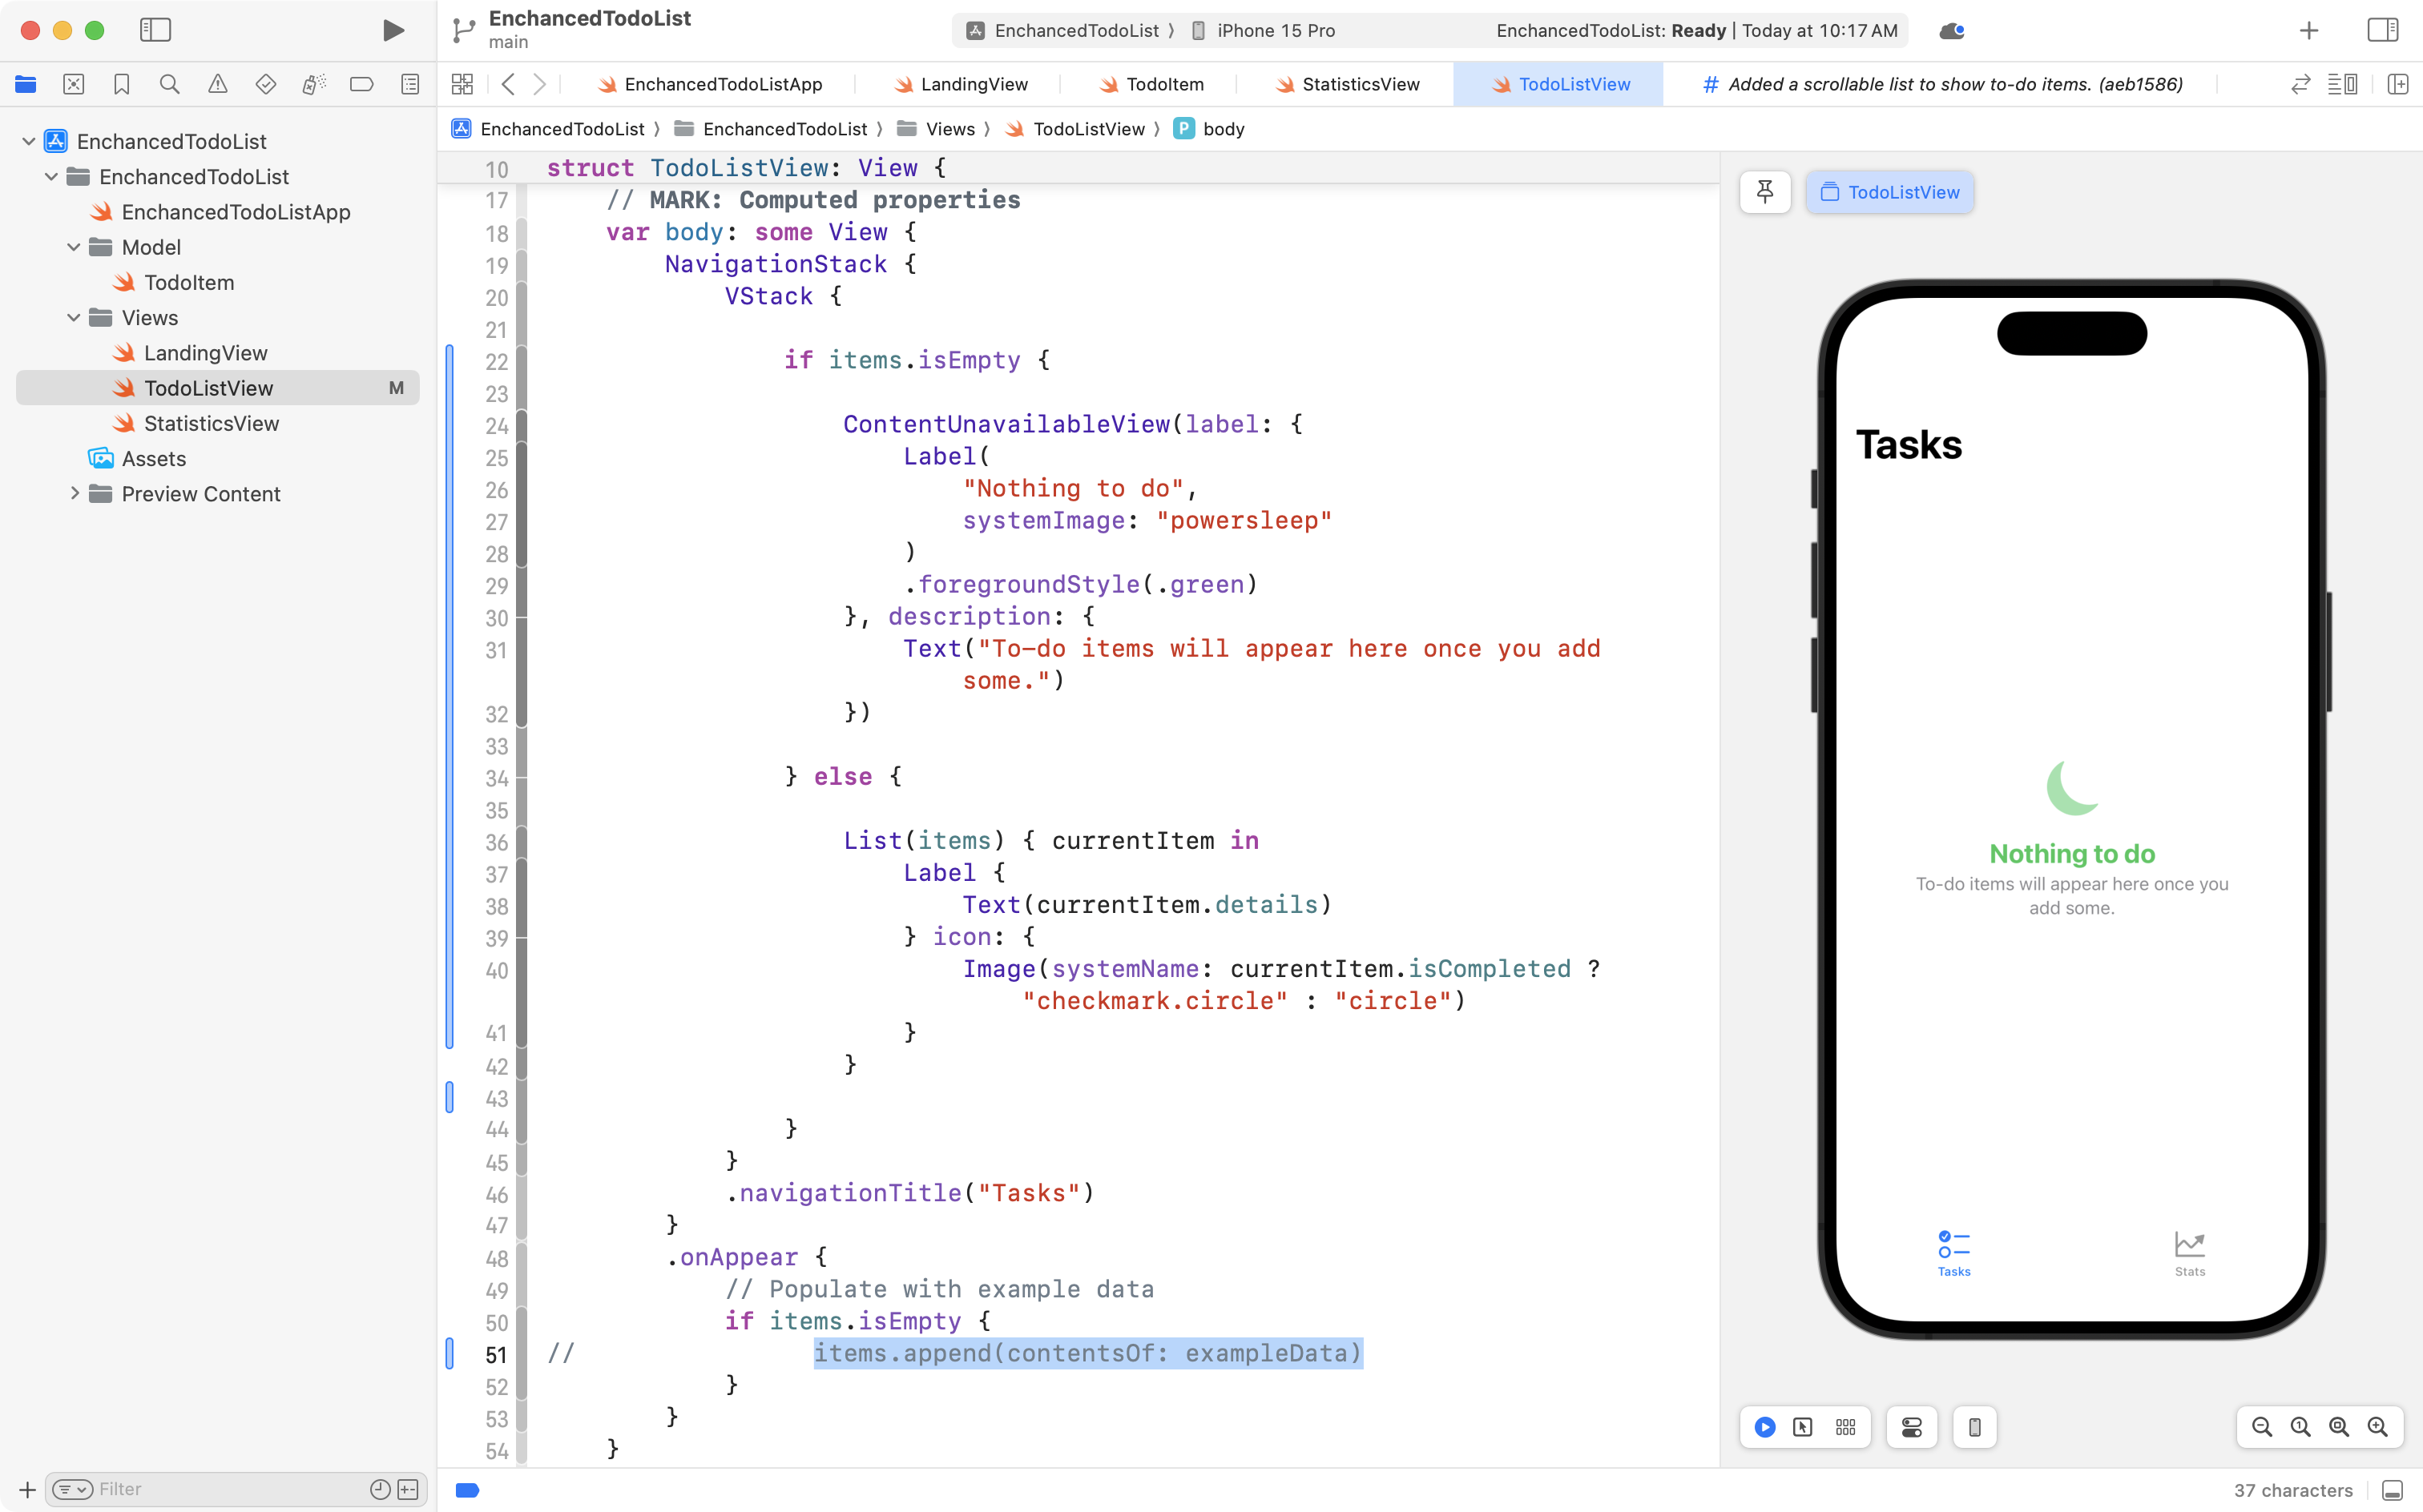Screen dimensions: 2423x1512
Task: Expand the Preview Content folder
Action: pyautogui.click(x=74, y=493)
